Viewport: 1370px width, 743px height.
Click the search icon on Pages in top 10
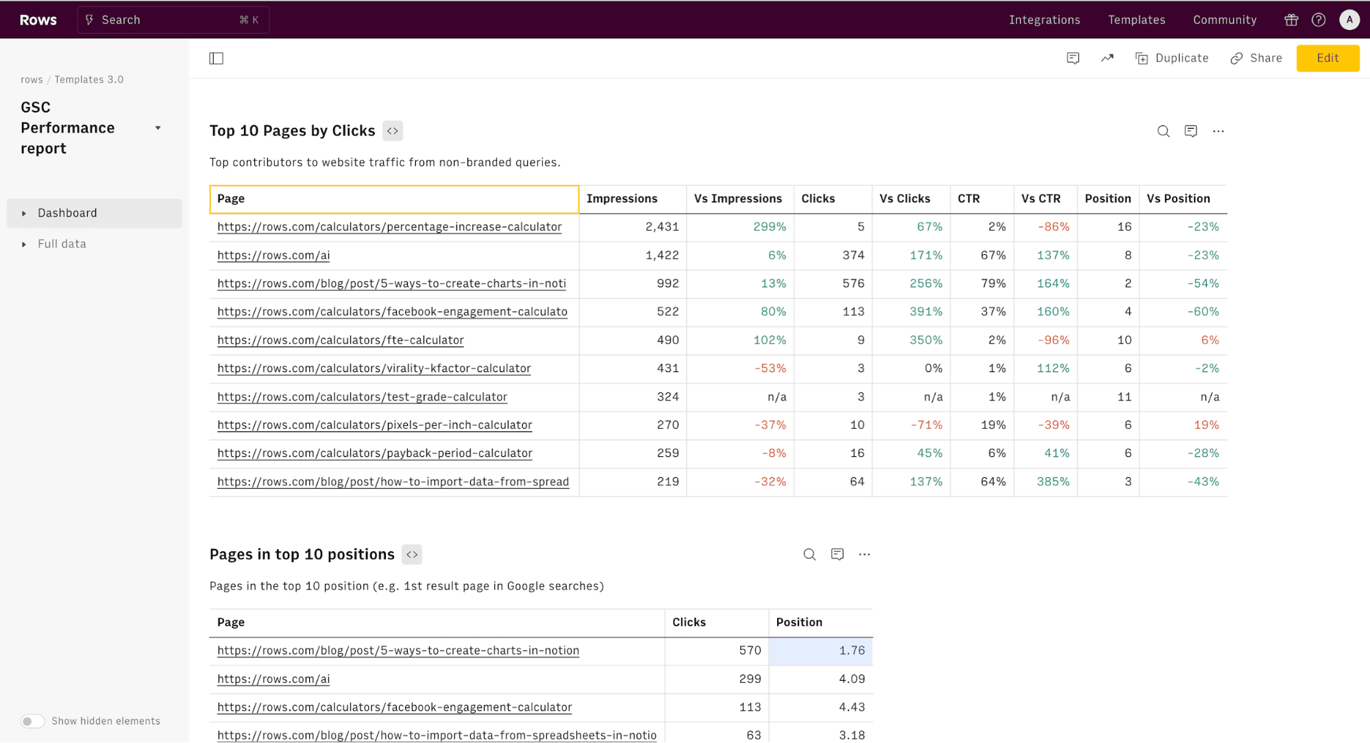pos(809,553)
